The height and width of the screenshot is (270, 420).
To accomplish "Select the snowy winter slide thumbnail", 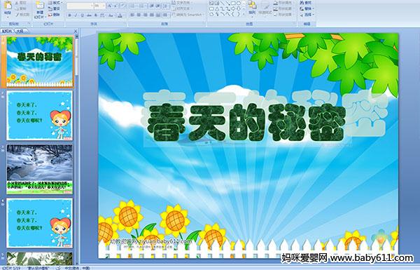I will [40, 169].
